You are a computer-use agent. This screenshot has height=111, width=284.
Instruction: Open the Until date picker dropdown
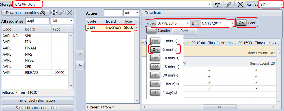[x=232, y=23]
